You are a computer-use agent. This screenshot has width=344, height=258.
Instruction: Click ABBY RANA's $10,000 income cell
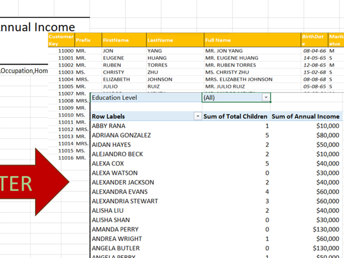tap(328, 126)
